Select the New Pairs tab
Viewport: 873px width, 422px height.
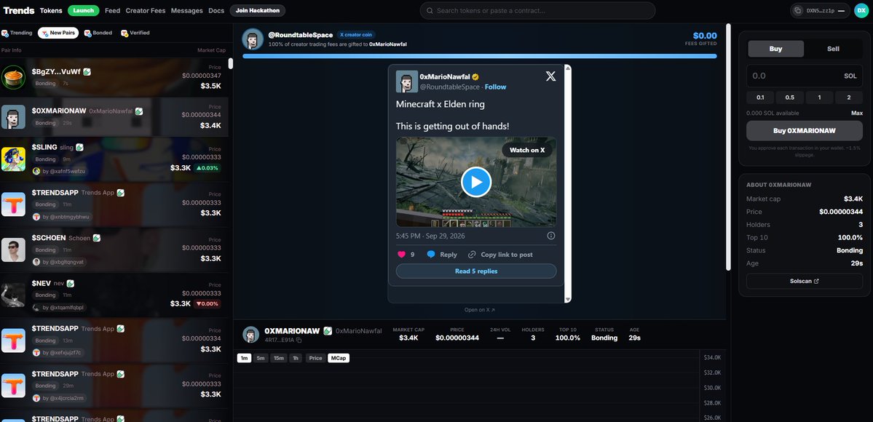click(58, 33)
